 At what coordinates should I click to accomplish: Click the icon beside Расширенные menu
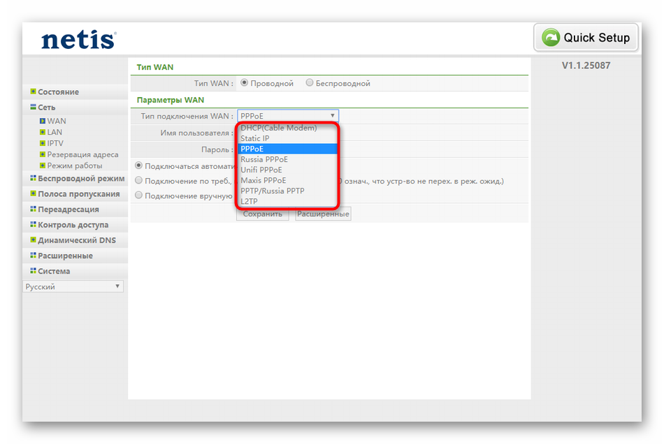tap(33, 256)
